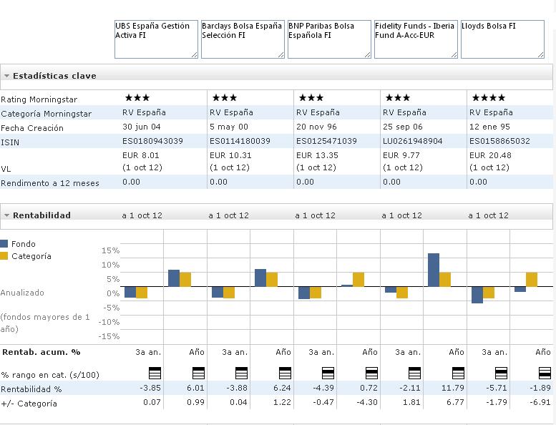Screen dimensions: 556x425
Task: Select ISIN ES0180943039
Action: point(153,141)
